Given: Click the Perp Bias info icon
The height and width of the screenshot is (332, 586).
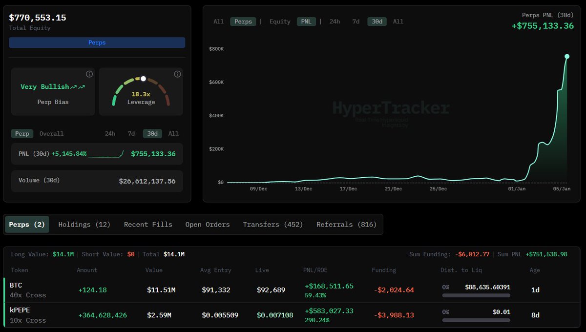Looking at the screenshot, I should click(x=89, y=74).
